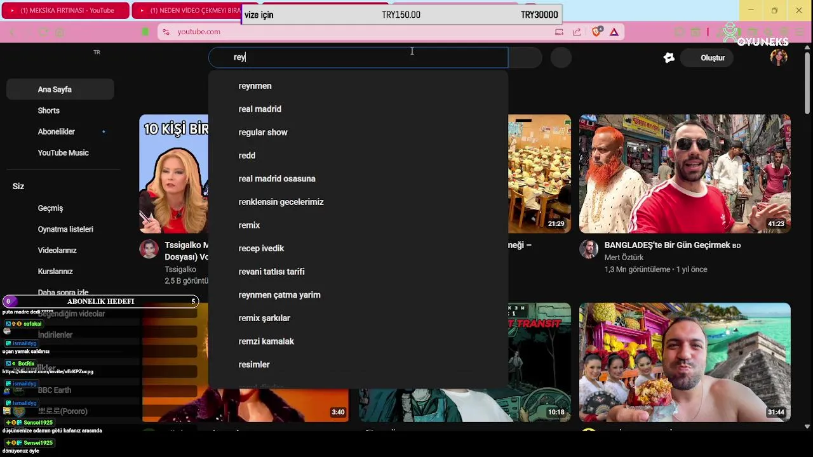Click the Brave Rewards triangle icon

click(x=614, y=32)
